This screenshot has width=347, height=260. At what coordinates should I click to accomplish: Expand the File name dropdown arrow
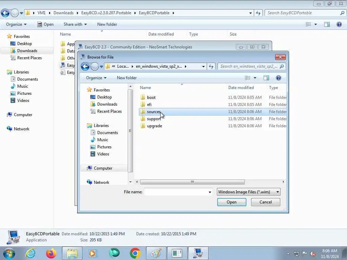(210, 192)
